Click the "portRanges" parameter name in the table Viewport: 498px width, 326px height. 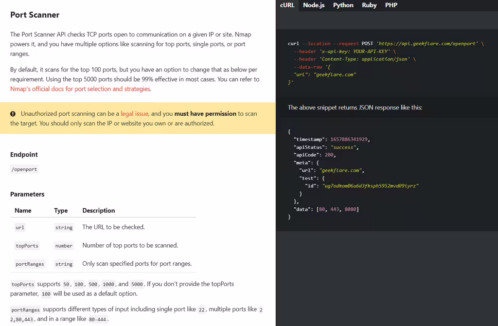30,264
